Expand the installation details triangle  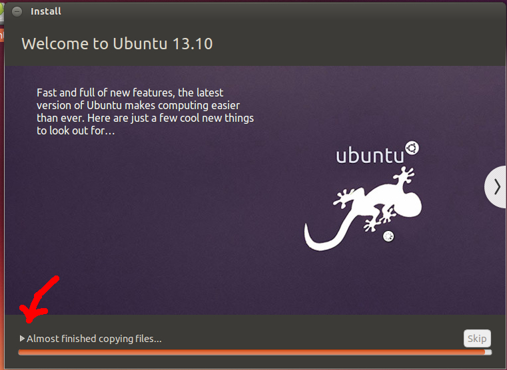[22, 338]
